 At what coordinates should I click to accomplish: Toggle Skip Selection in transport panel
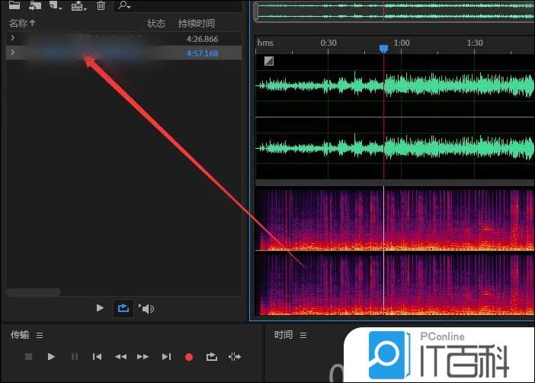(235, 356)
